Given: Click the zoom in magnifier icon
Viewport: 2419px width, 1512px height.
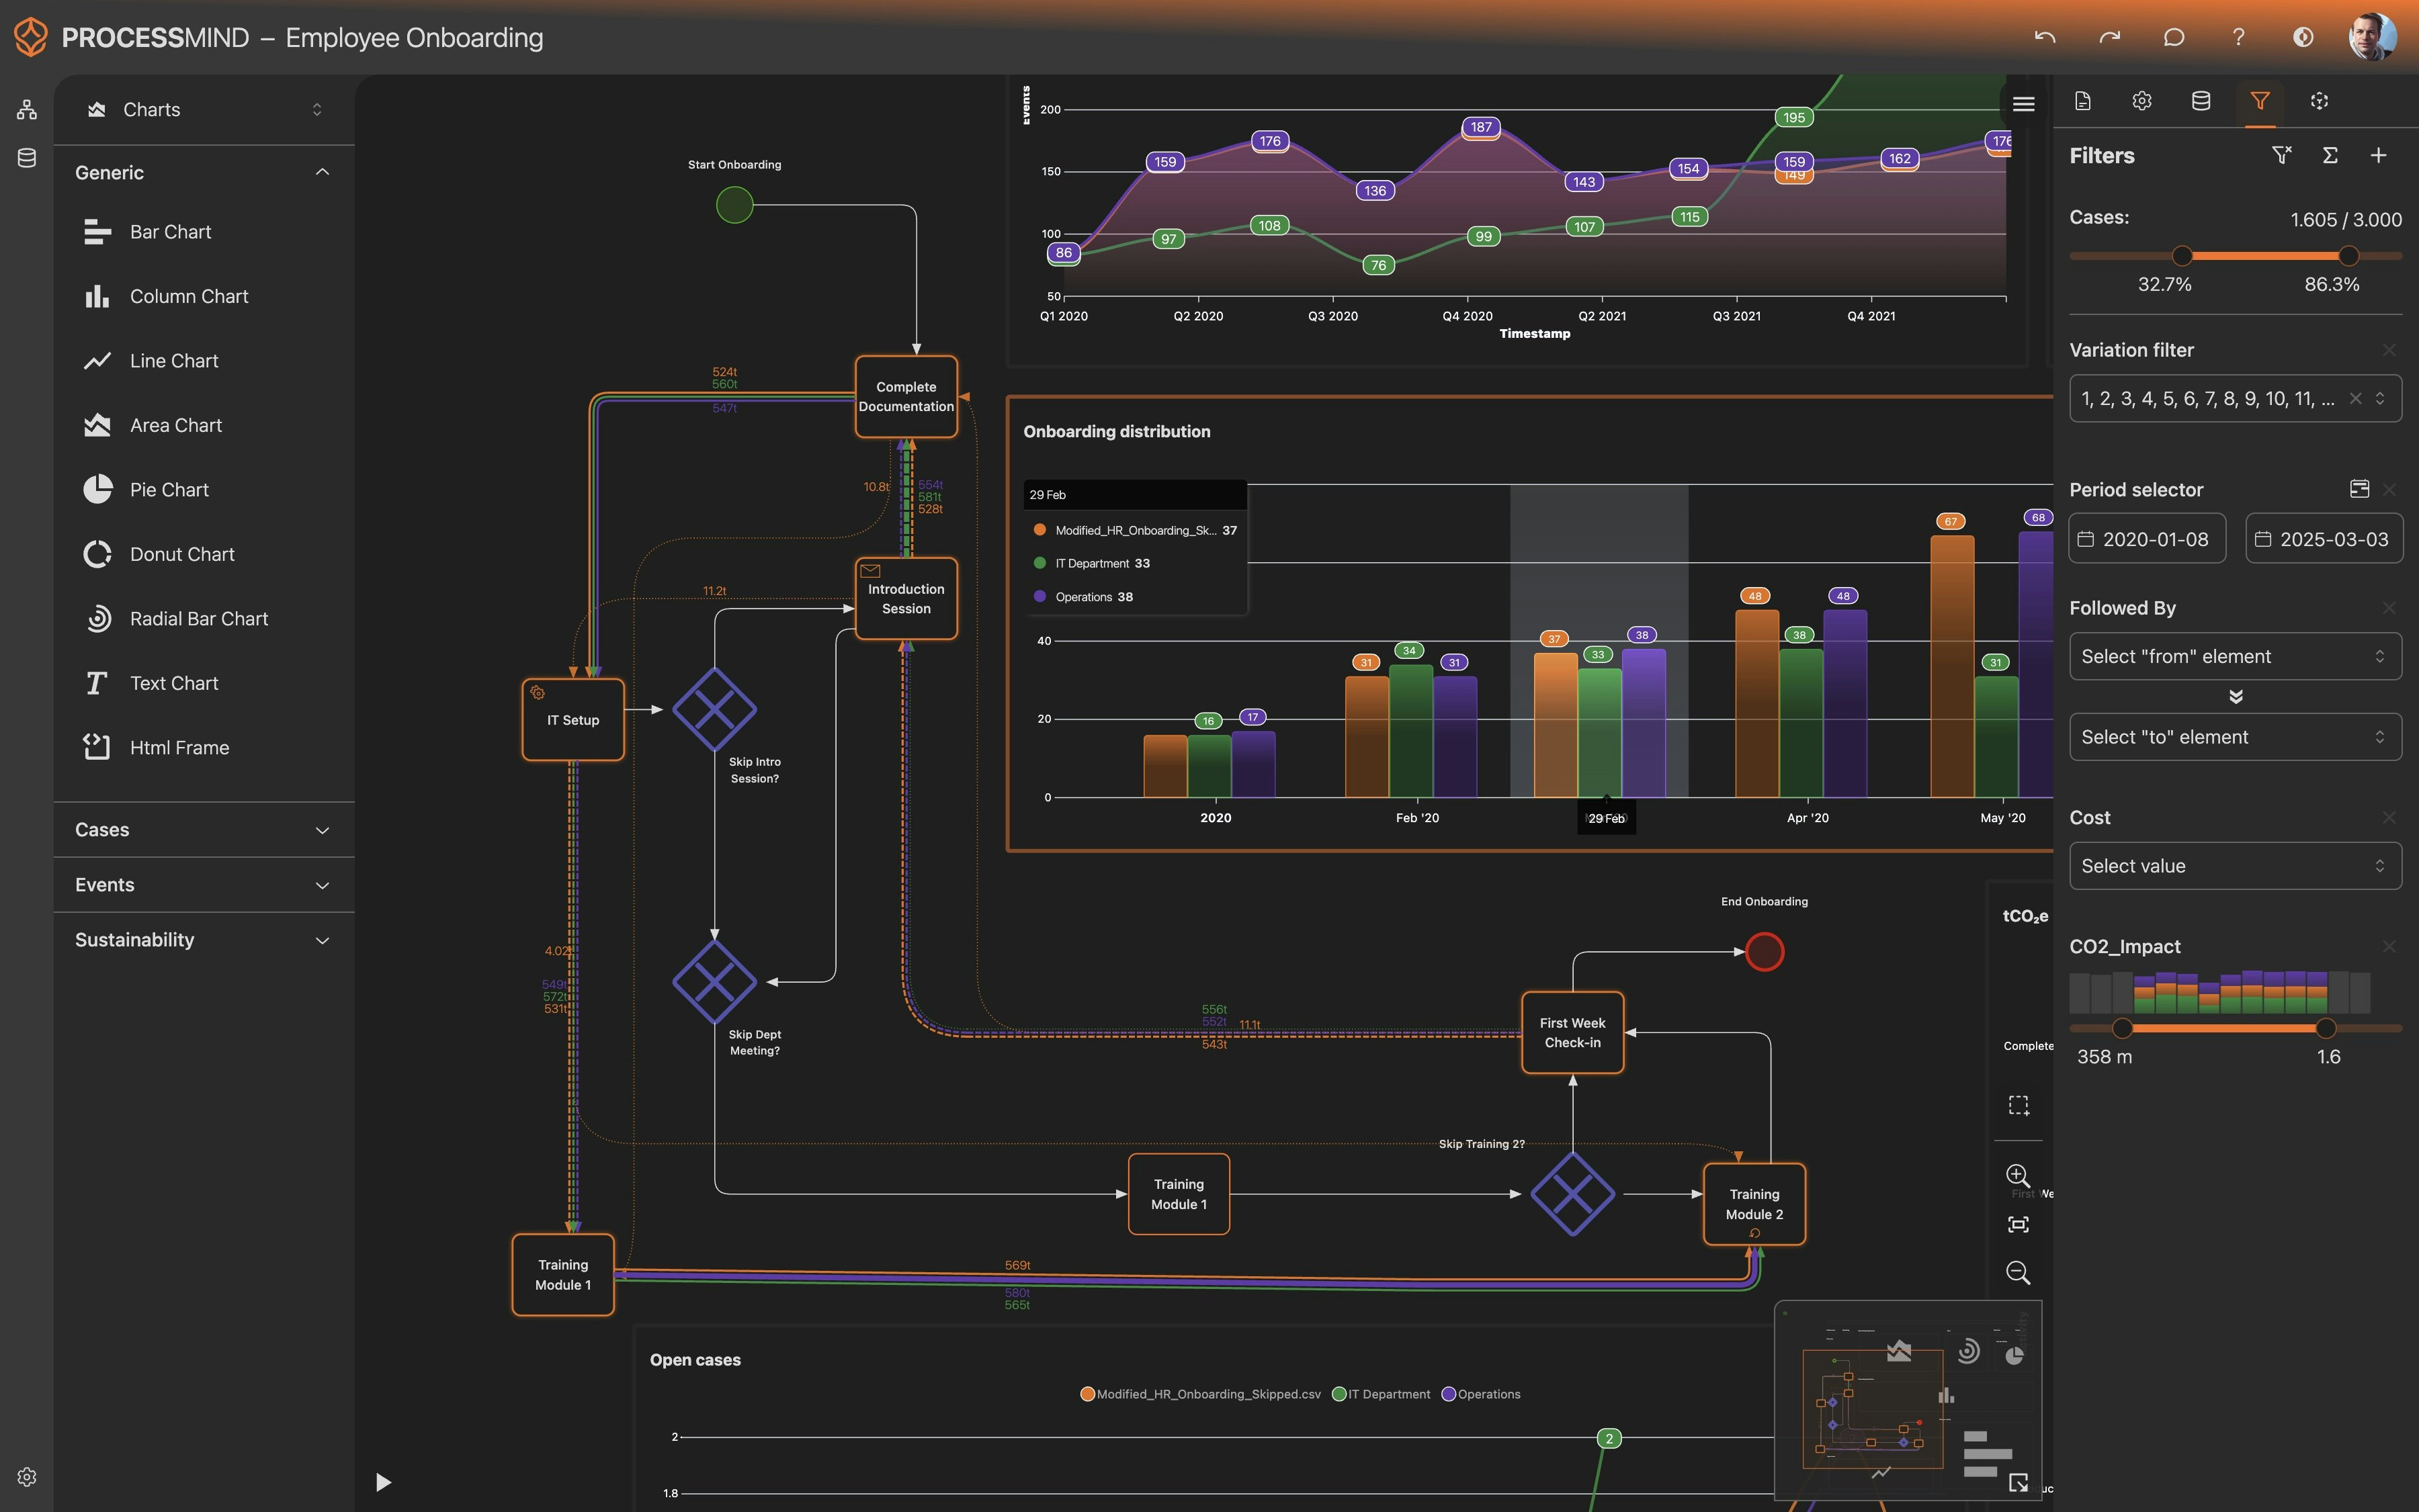Looking at the screenshot, I should [x=2018, y=1175].
